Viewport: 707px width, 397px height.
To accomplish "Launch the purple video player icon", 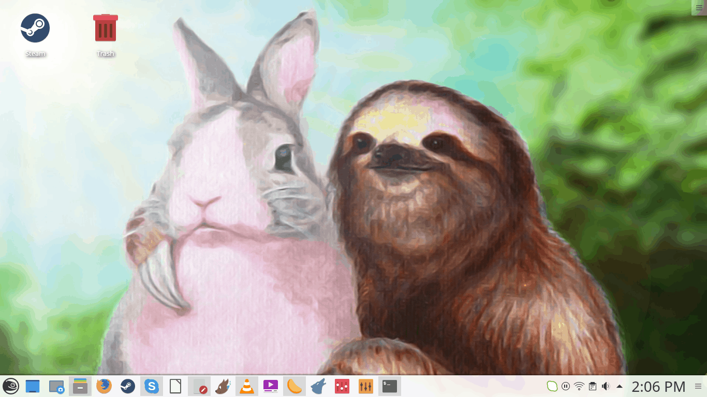I will [x=271, y=386].
